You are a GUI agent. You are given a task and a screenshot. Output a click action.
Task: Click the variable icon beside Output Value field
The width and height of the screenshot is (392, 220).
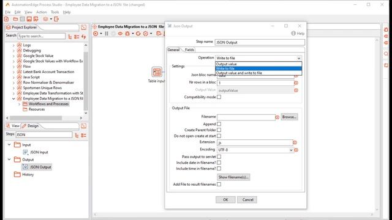[296, 90]
